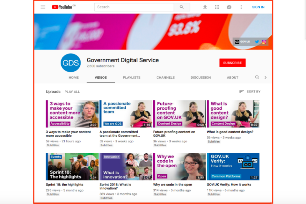Viewport: 306px width, 204px height.
Task: Click title 'A passionate committed team at the Government...'
Action: pyautogui.click(x=120, y=134)
